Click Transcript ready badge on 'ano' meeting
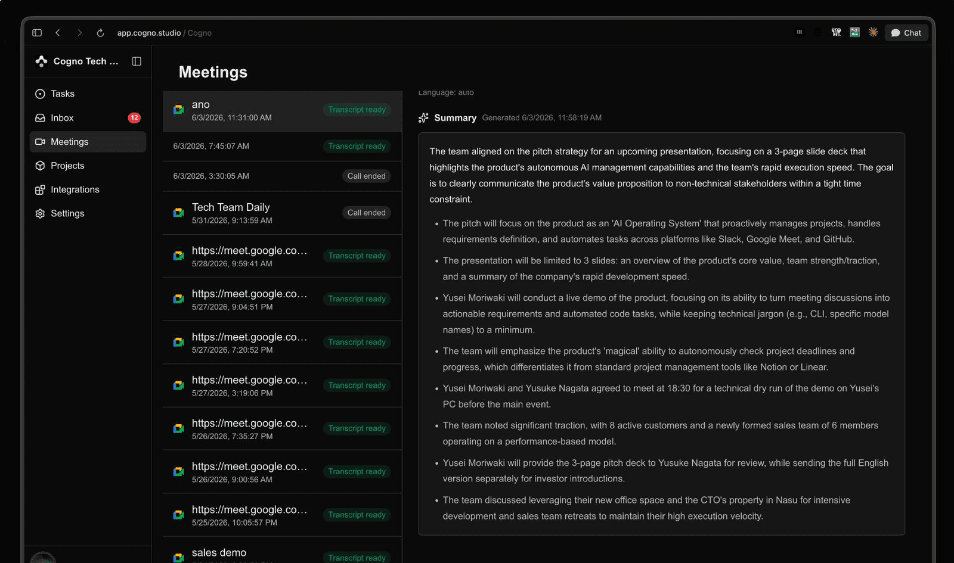The width and height of the screenshot is (954, 563). (357, 110)
